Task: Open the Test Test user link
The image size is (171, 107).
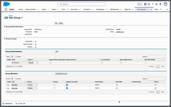Action: click(x=15, y=85)
